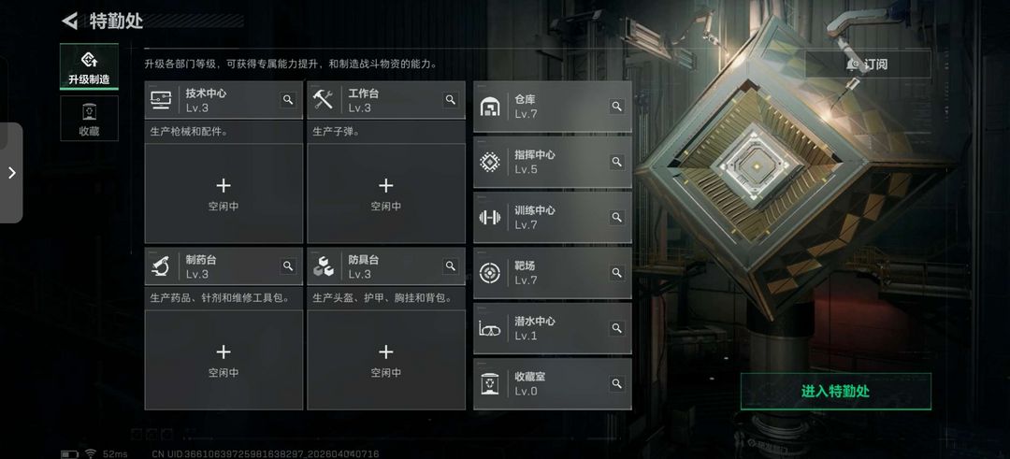Add armor production in 防具台 slot
Viewport: 1010px width, 459px height.
click(386, 360)
